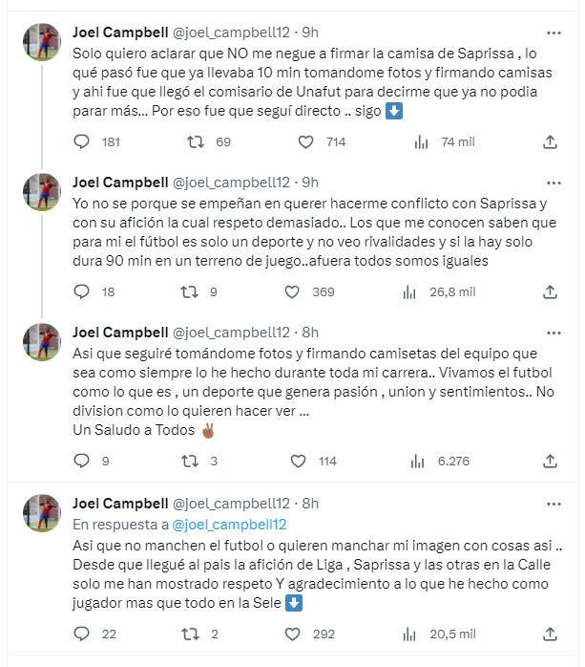Reply to the tweet with 181 replies

82,141
